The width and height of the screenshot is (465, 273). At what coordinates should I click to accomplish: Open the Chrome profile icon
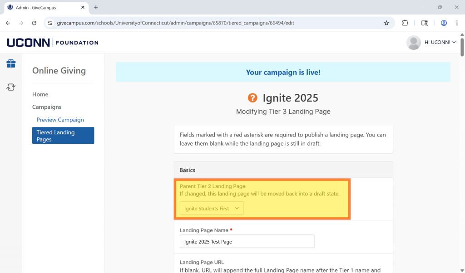click(x=444, y=23)
